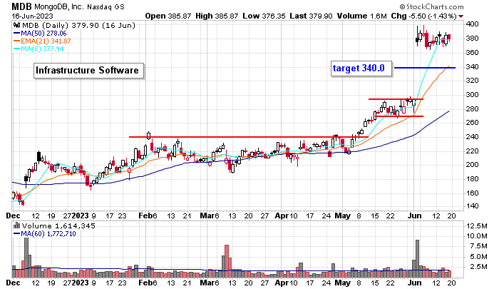
Task: Click the 300 price axis label
Action: tap(472, 95)
